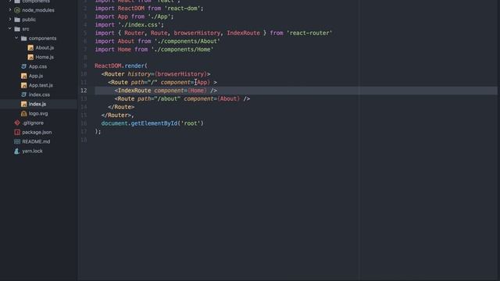
Task: Click the App.css stylesheet icon
Action: click(24, 66)
